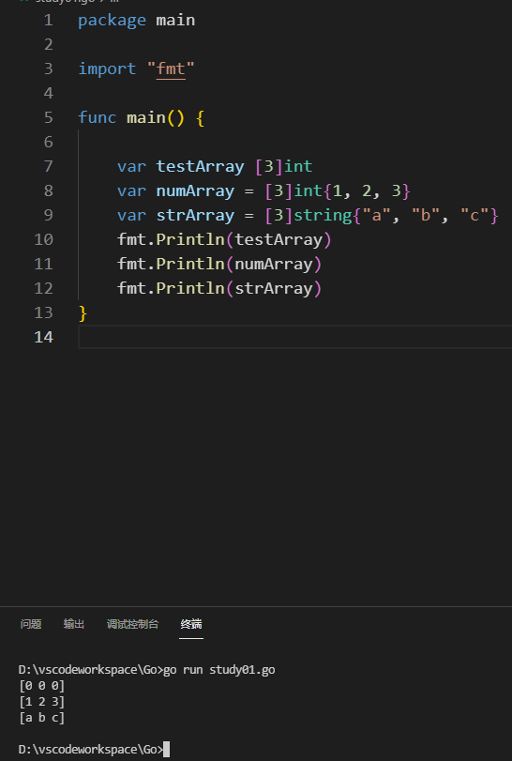The image size is (512, 761).
Task: Click terminal output [0 0 0]
Action: (x=41, y=686)
